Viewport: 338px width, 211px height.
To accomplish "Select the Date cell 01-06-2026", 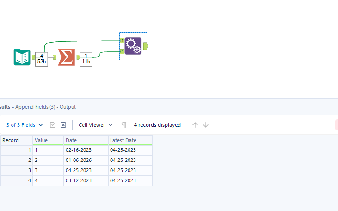I will tap(86, 160).
